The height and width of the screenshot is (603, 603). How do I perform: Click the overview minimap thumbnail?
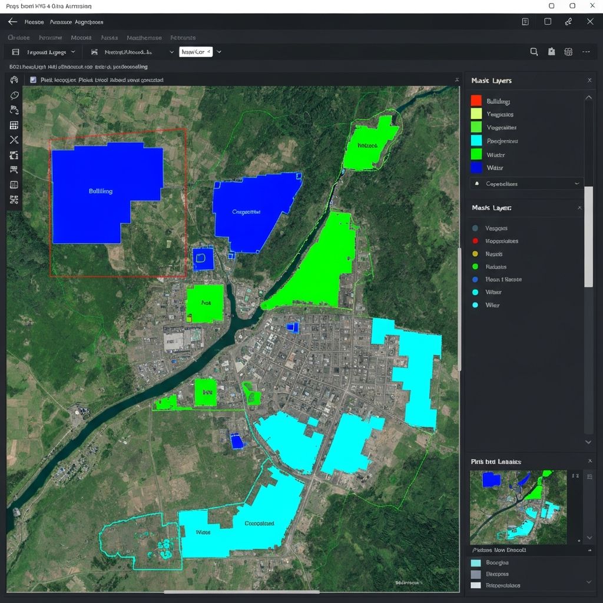pos(518,506)
